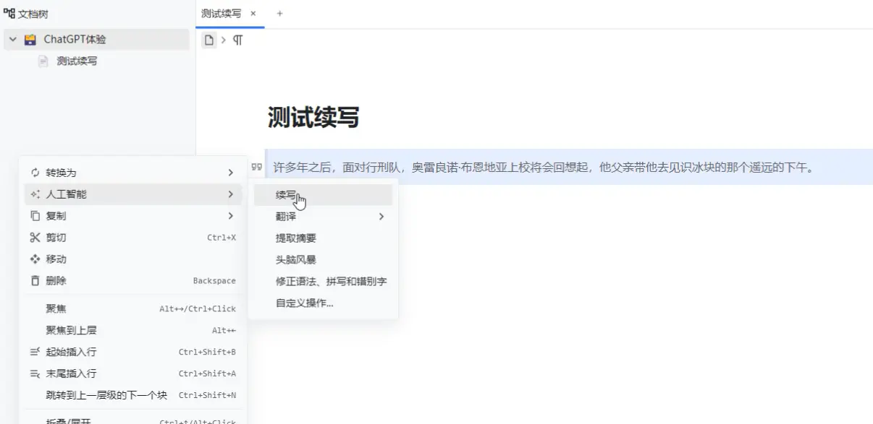873x424 pixels.
Task: Click the ¶ paragraph icon in breadcrumb
Action: (x=237, y=40)
